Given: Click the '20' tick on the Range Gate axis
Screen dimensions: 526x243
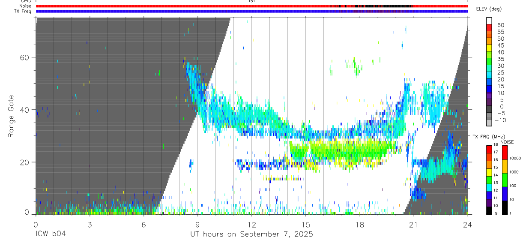Looking at the screenshot, I should coord(25,162).
